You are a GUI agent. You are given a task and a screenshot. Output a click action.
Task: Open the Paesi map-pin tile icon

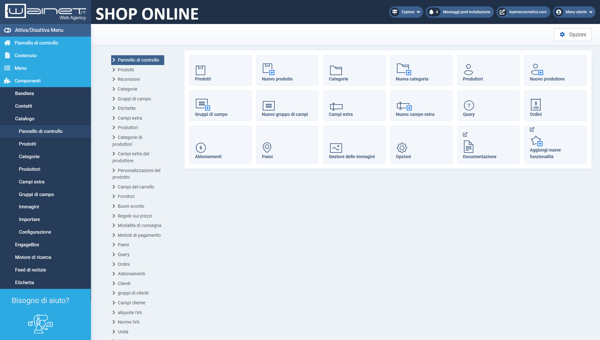[x=267, y=147]
